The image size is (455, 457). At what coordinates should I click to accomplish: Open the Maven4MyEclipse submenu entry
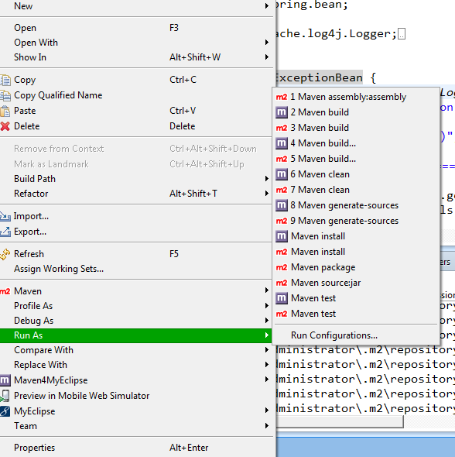(x=135, y=380)
